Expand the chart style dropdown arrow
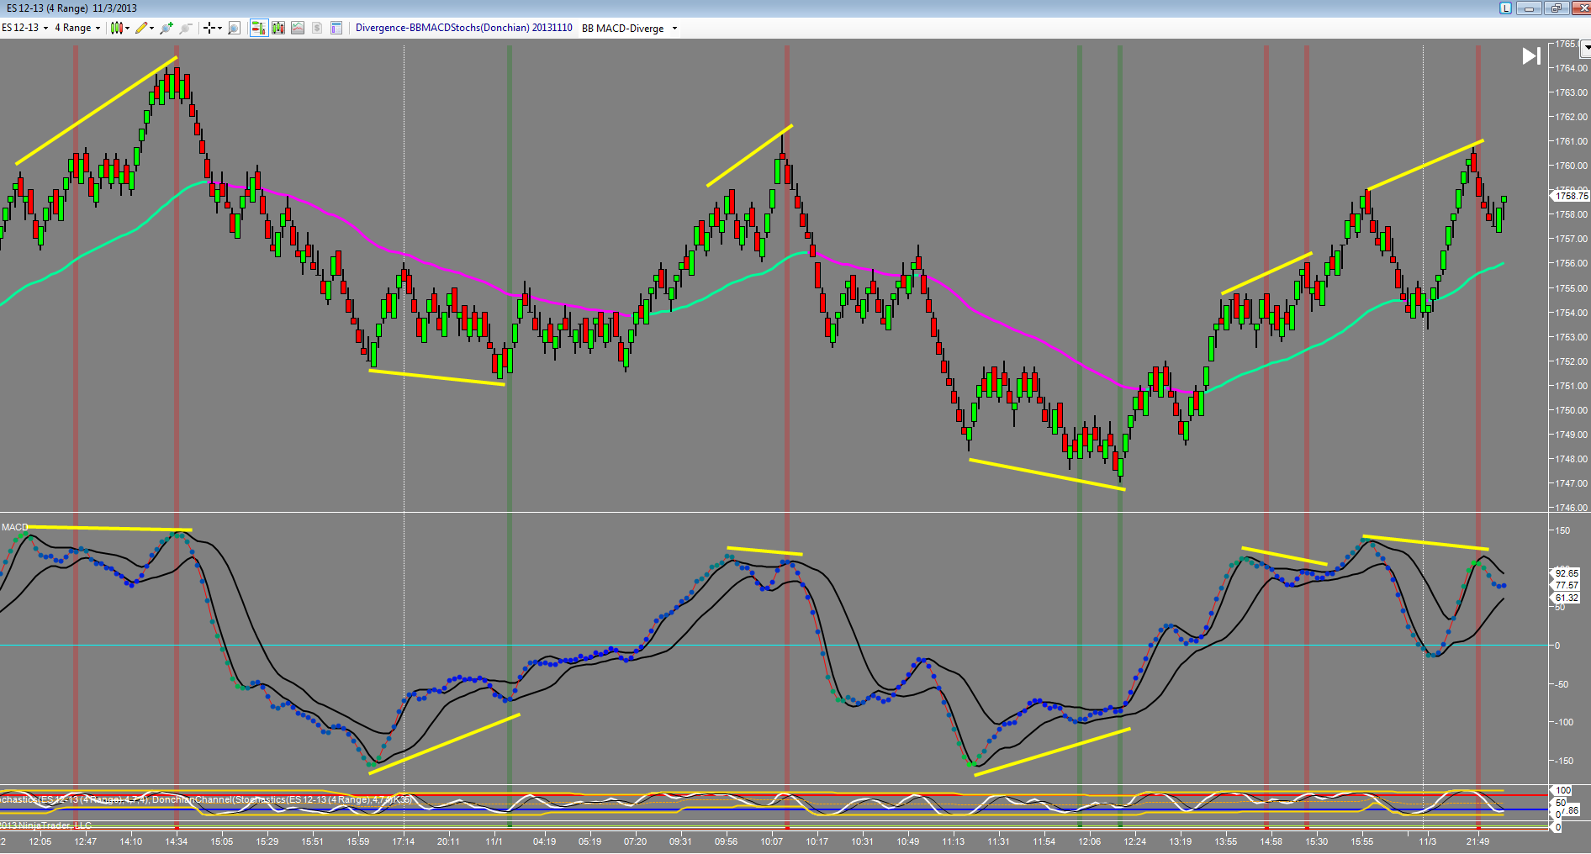This screenshot has height=854, width=1591. (128, 28)
